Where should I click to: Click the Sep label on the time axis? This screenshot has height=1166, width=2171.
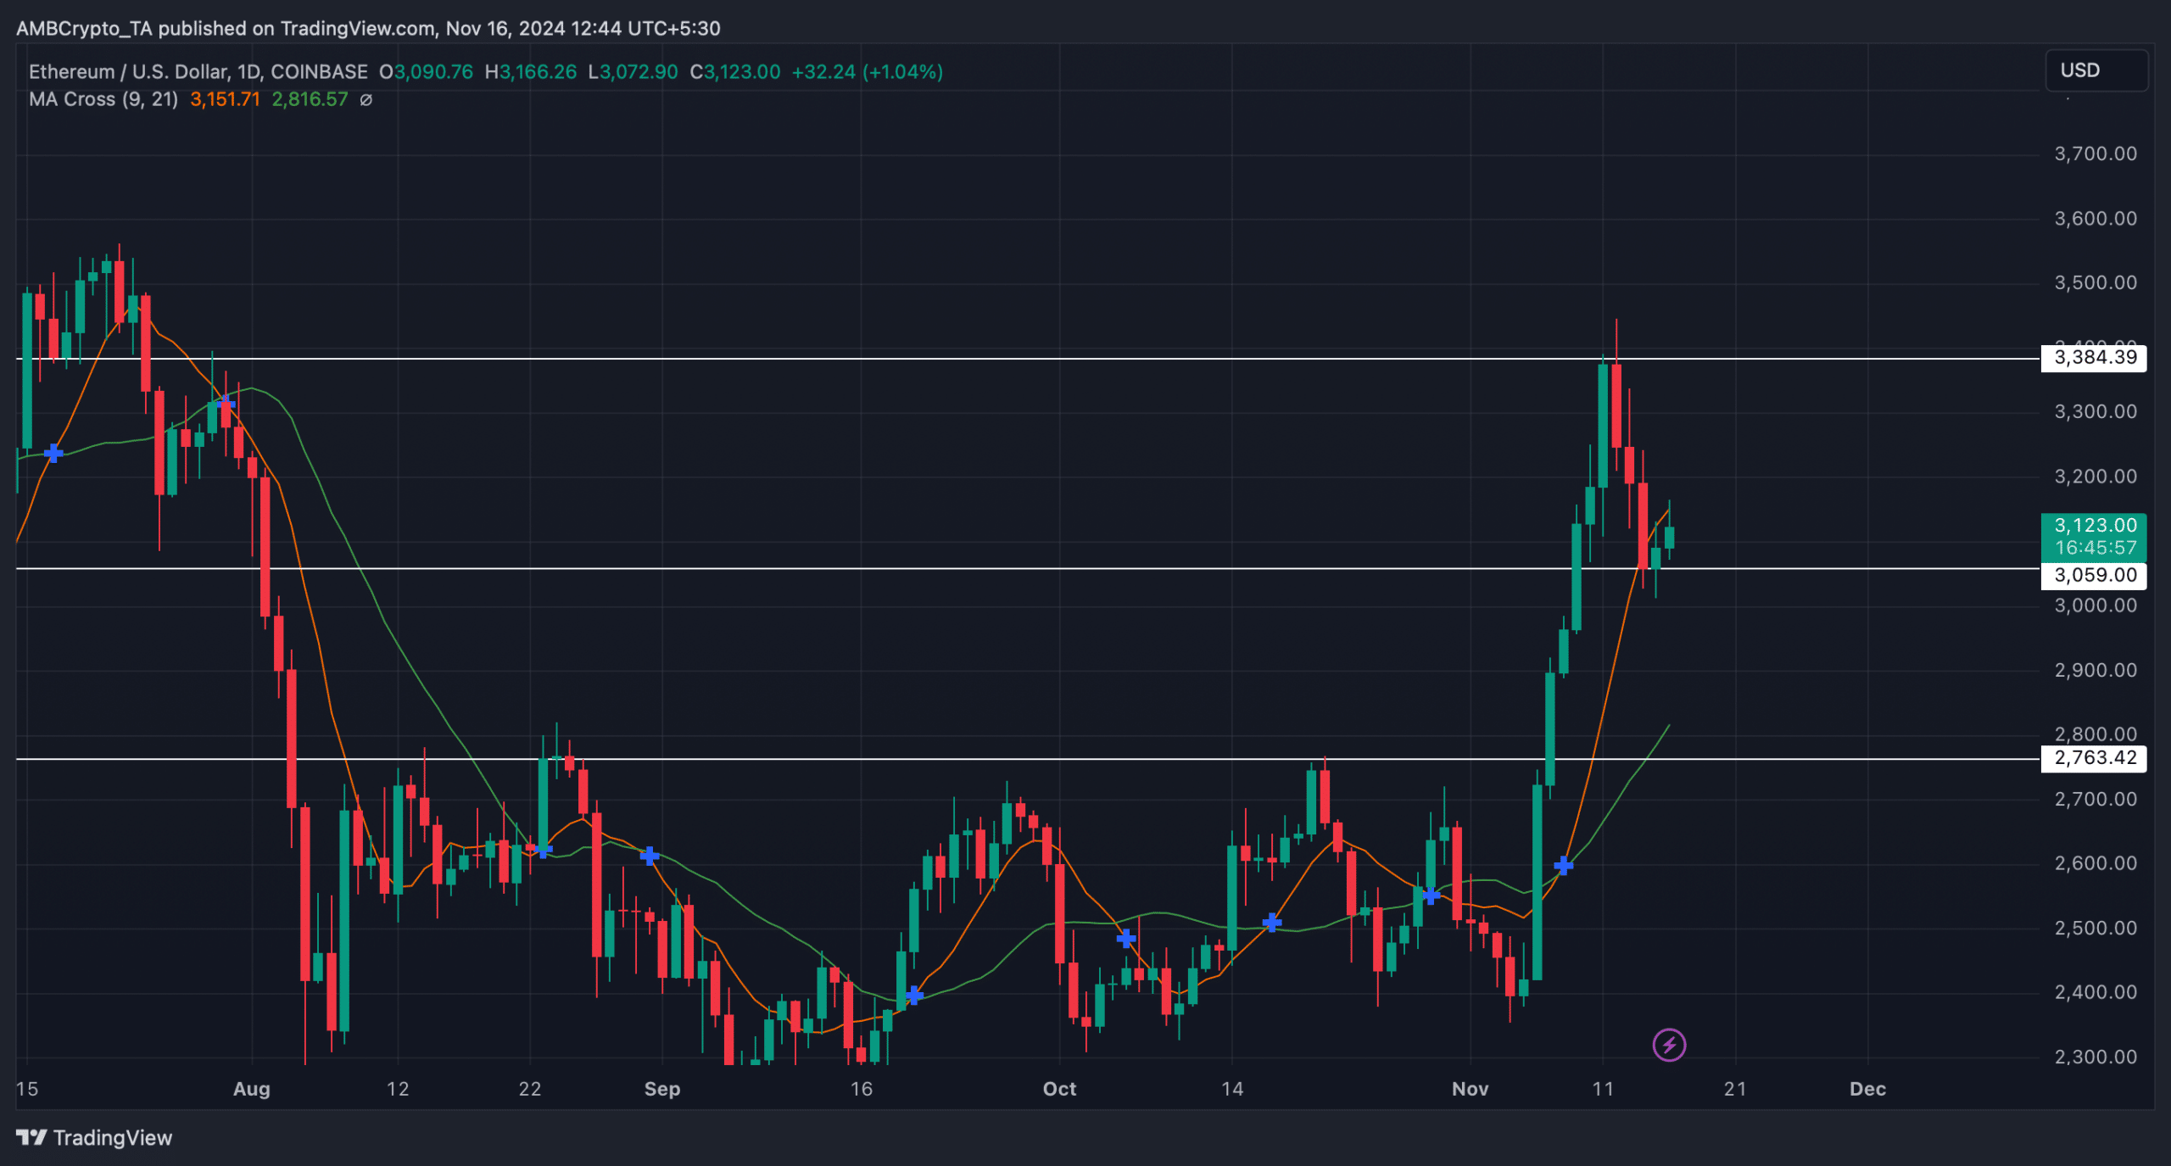(662, 1089)
